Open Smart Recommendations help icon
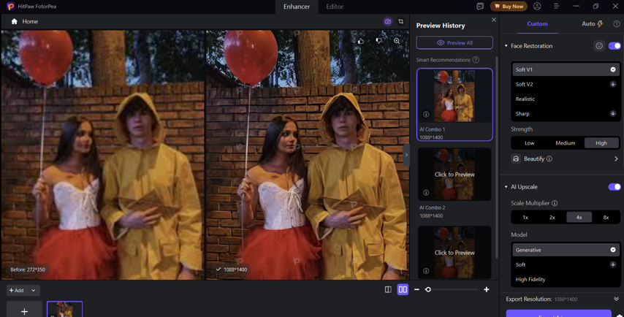The width and height of the screenshot is (624, 317). pos(476,60)
